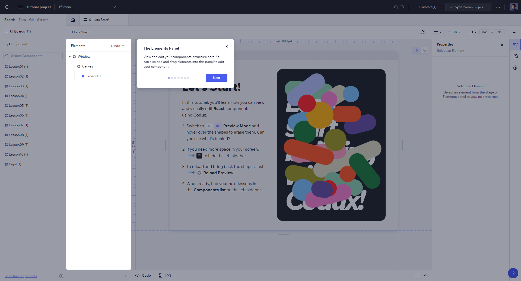Select Lesson01 in the Elements tree
The height and width of the screenshot is (281, 521).
tap(94, 76)
